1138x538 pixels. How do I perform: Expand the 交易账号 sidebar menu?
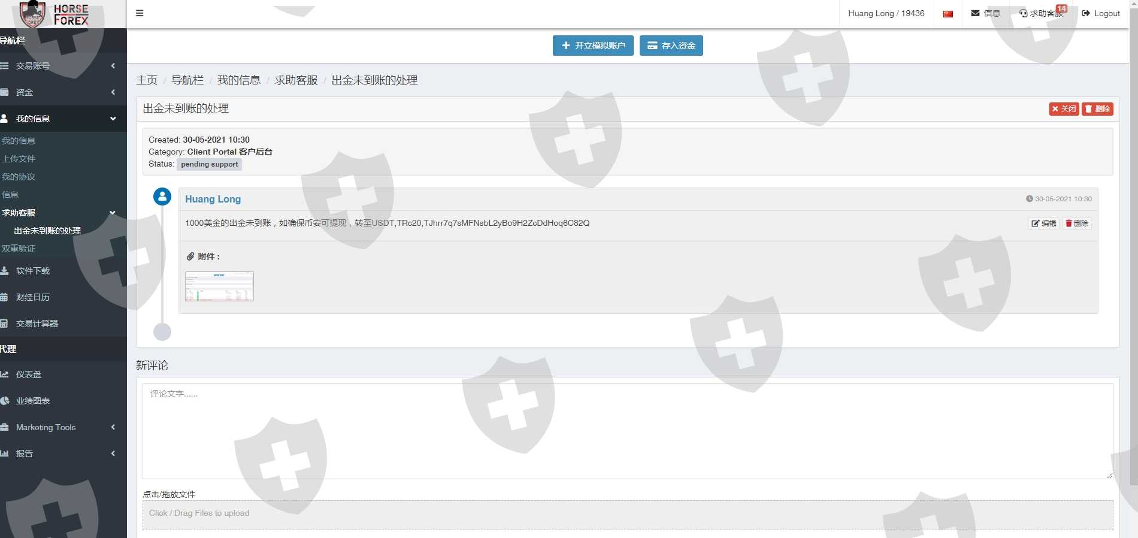point(63,66)
